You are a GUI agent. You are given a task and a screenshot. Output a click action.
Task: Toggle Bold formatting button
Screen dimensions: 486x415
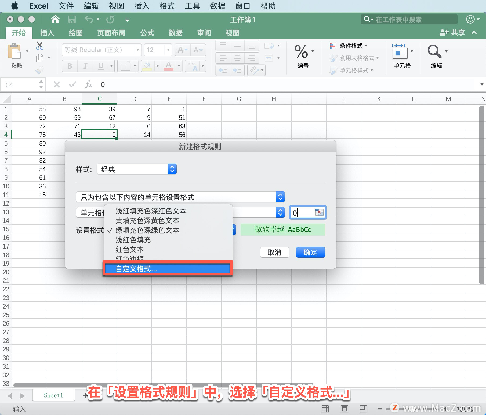(70, 66)
